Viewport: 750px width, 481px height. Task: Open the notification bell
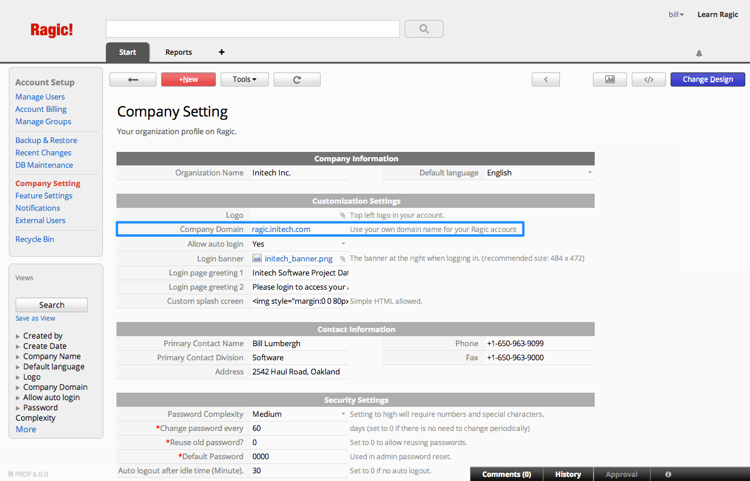(x=699, y=54)
